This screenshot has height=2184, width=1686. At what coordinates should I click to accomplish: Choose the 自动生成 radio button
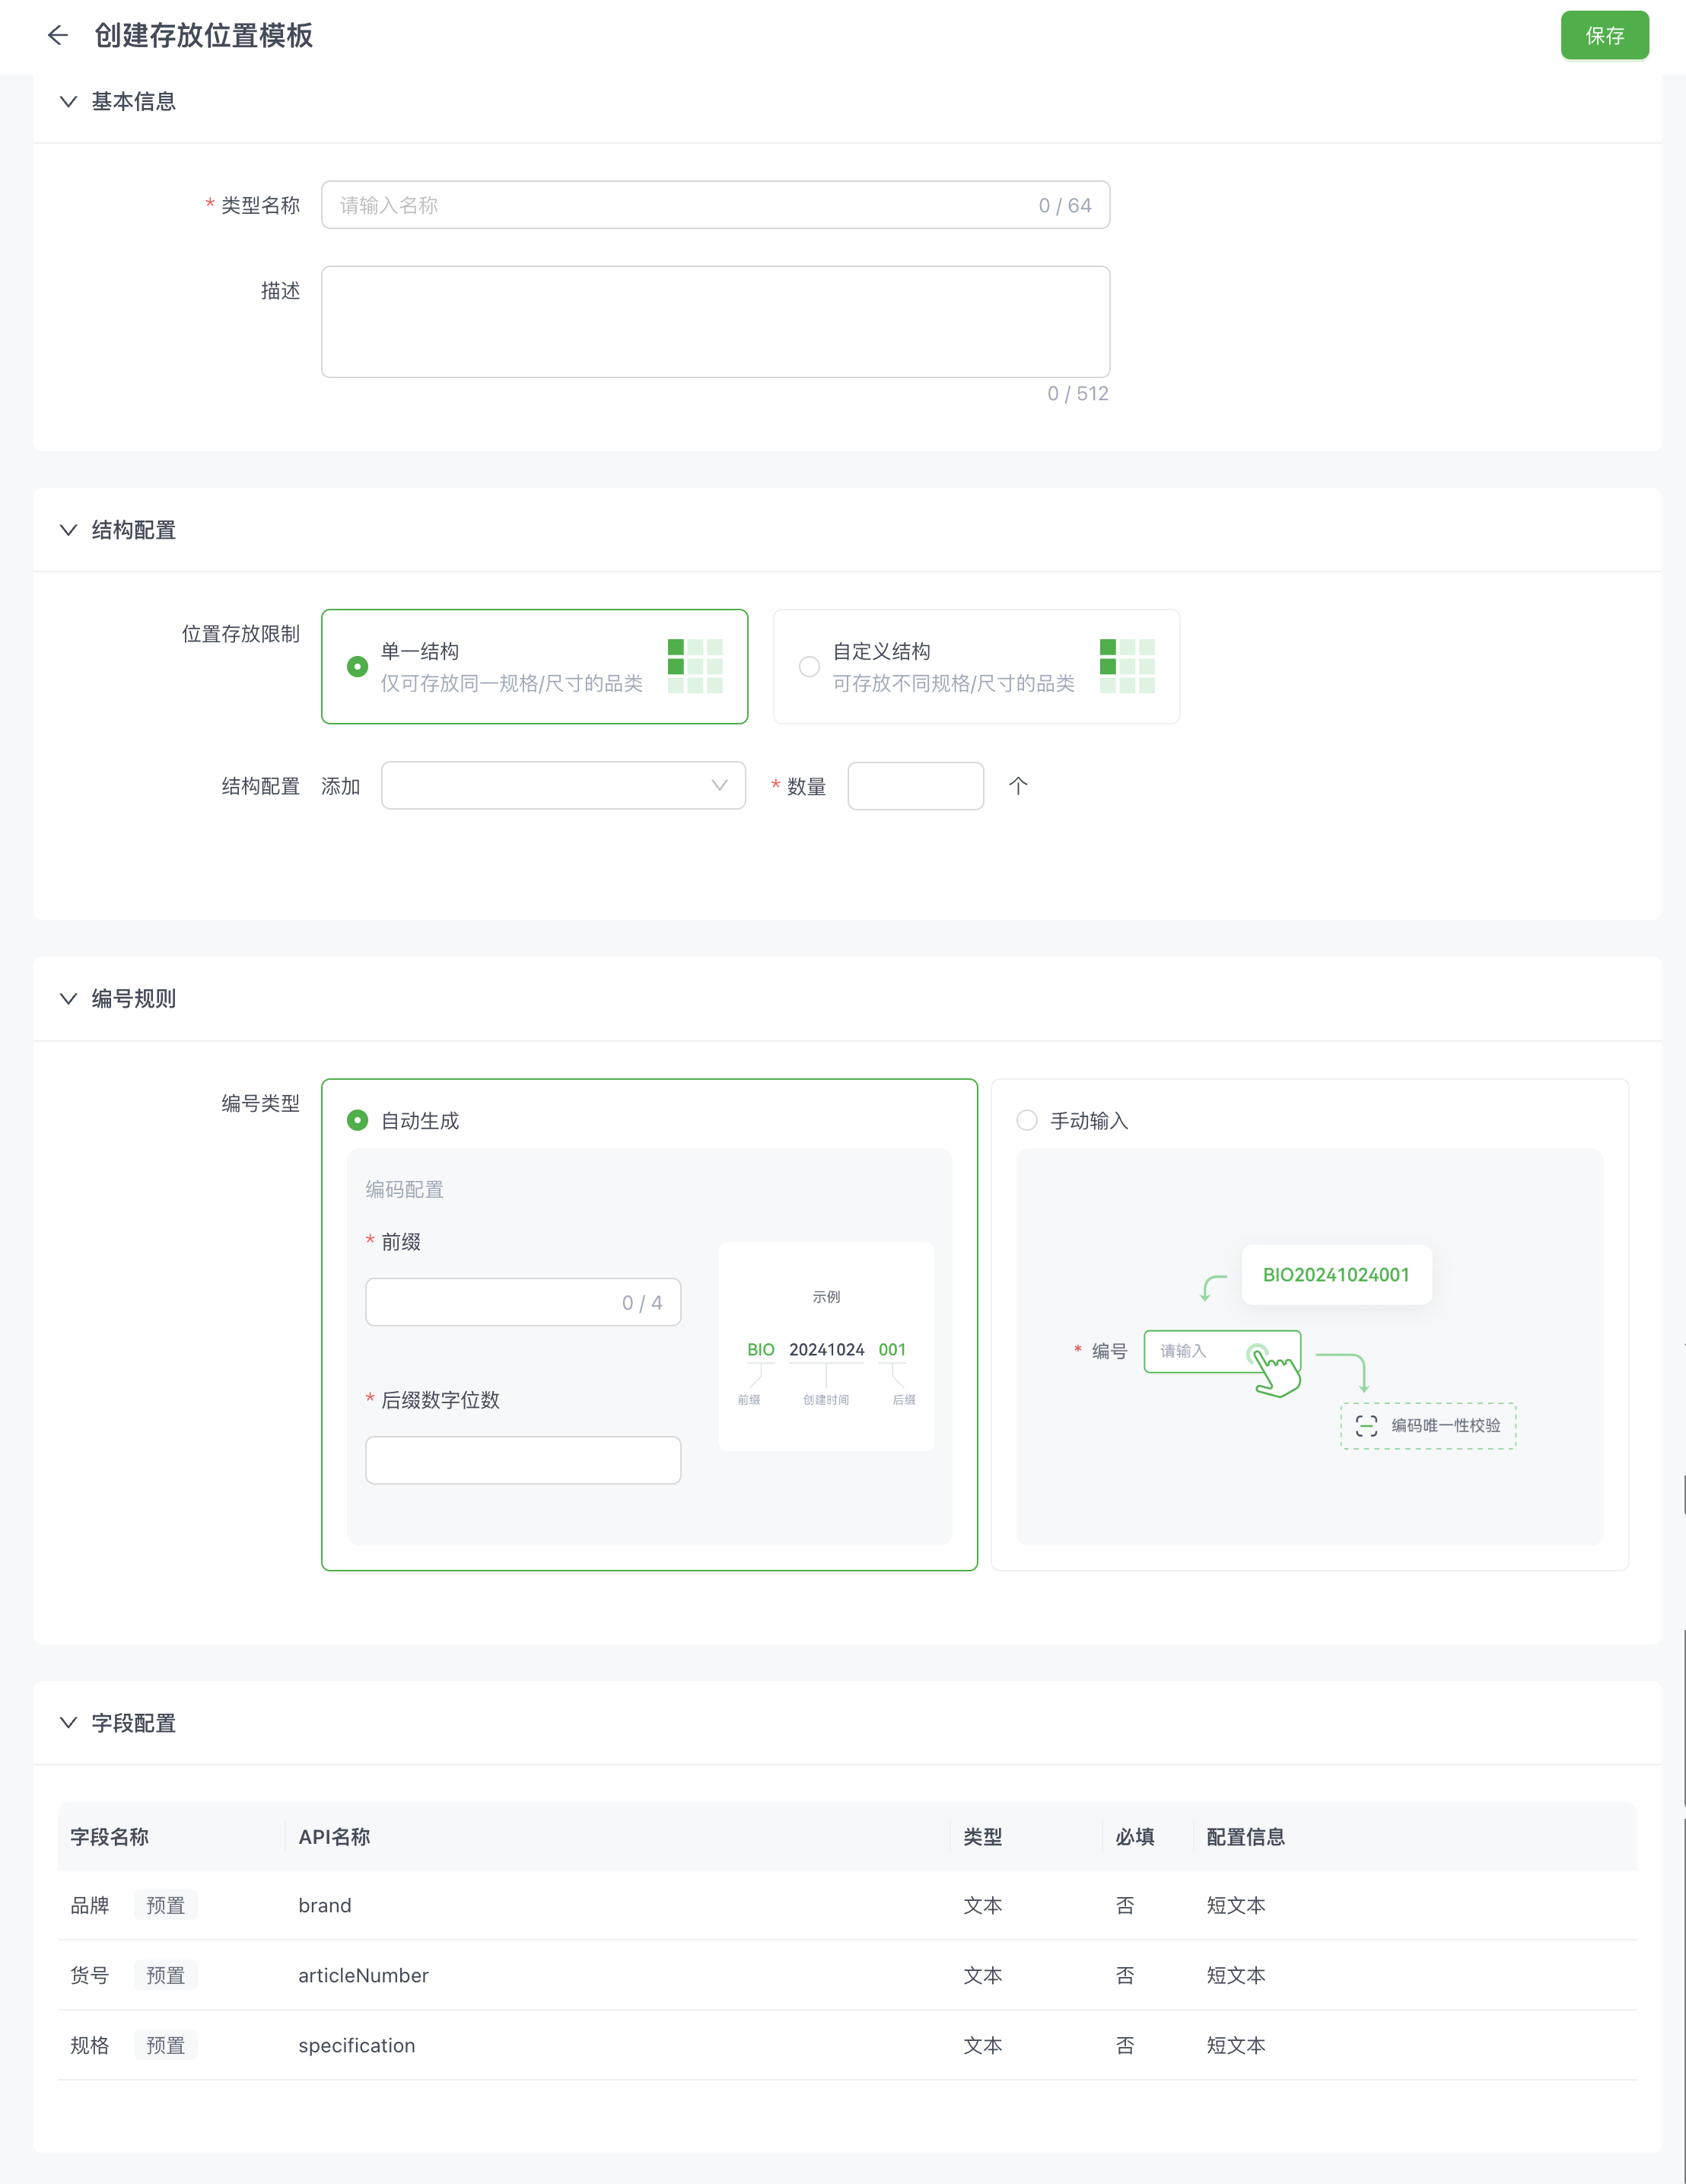pos(357,1121)
